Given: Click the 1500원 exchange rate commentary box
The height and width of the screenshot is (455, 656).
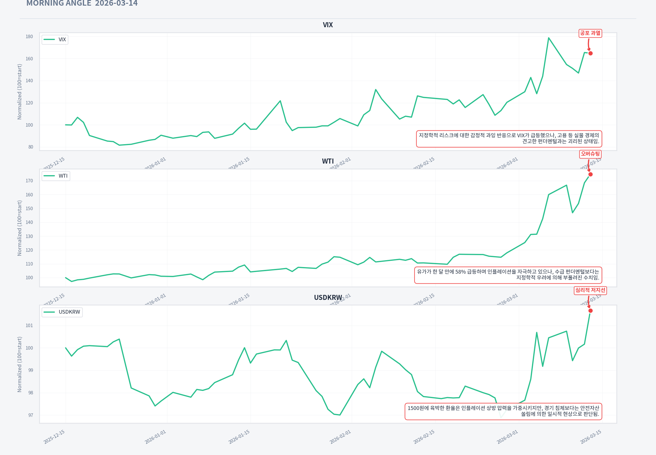Looking at the screenshot, I should pyautogui.click(x=503, y=411).
